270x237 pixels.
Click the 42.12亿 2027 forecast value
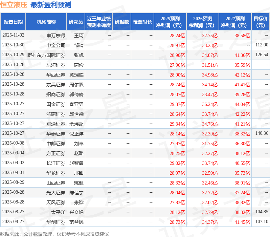(x=242, y=75)
